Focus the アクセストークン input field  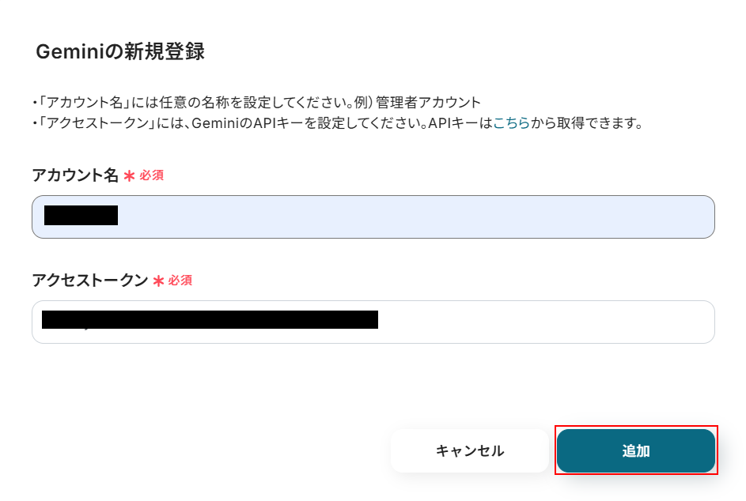click(373, 322)
